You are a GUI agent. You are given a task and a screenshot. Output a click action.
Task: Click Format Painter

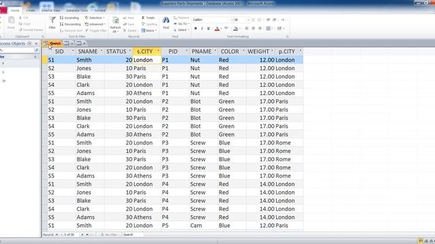pyautogui.click(x=31, y=30)
